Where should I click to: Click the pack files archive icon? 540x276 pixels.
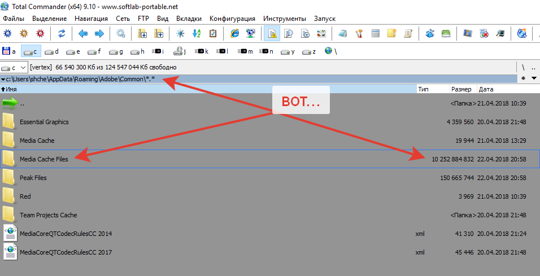click(x=142, y=33)
